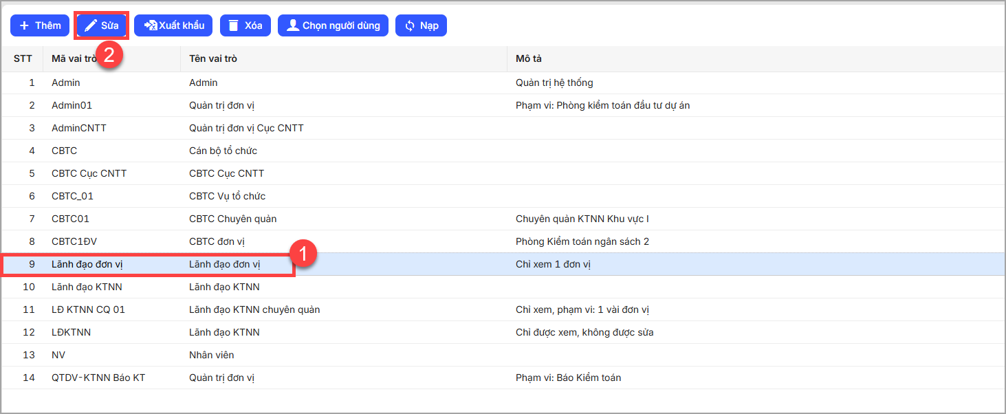Sort by the Mã vai trò column header
Image resolution: width=1006 pixels, height=414 pixels.
(72, 59)
